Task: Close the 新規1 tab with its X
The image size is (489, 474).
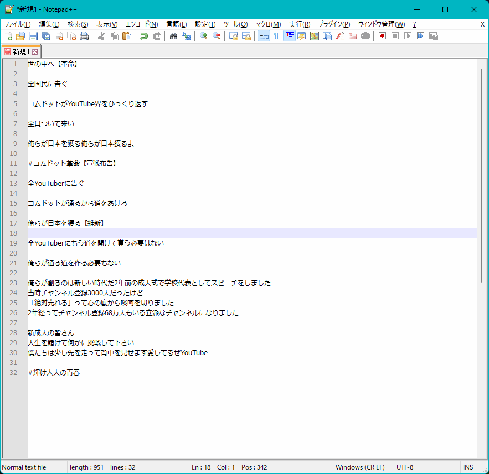Action: 35,51
